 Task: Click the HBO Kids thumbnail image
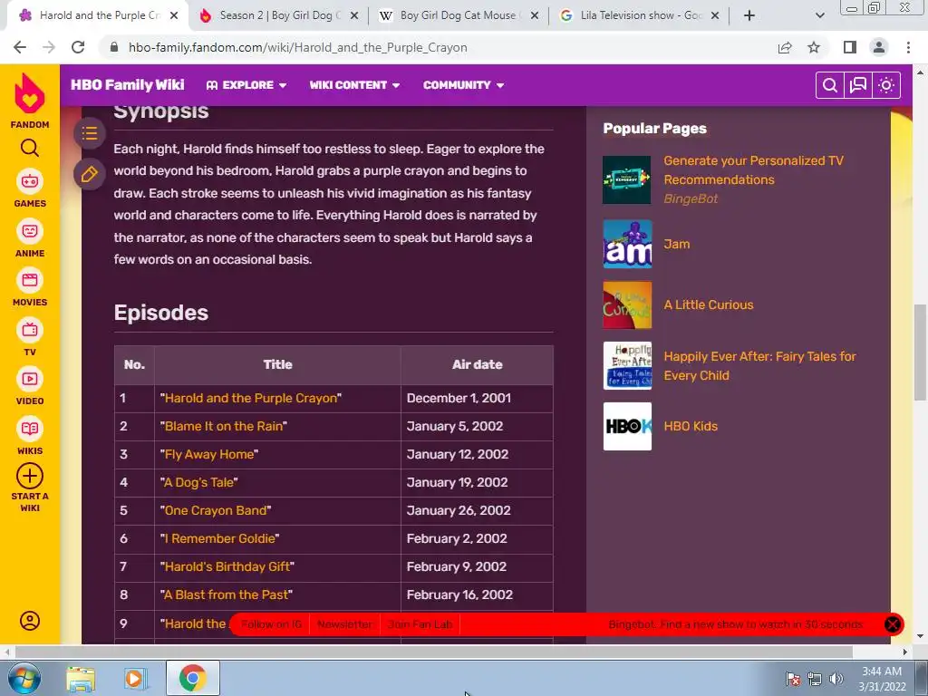pos(627,426)
